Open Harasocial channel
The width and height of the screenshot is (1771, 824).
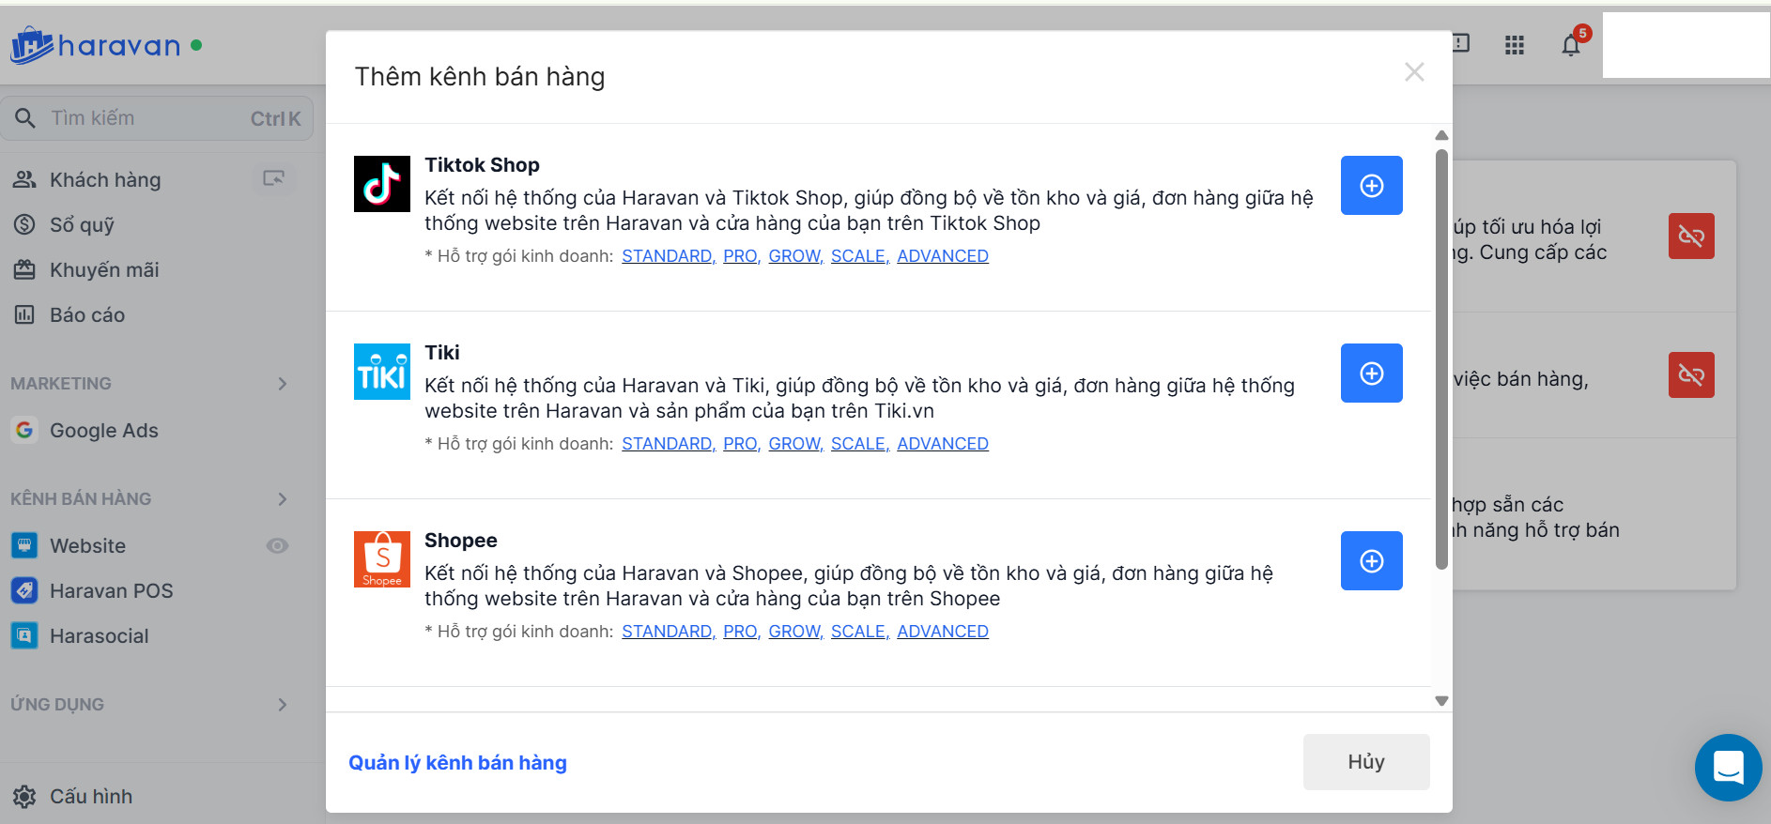click(100, 635)
